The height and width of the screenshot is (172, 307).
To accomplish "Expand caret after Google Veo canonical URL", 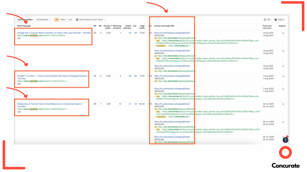I will pos(190,46).
